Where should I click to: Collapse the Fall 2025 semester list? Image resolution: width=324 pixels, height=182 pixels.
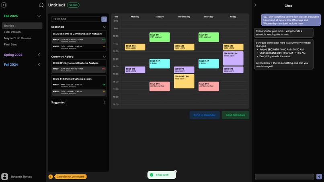tap(39, 16)
